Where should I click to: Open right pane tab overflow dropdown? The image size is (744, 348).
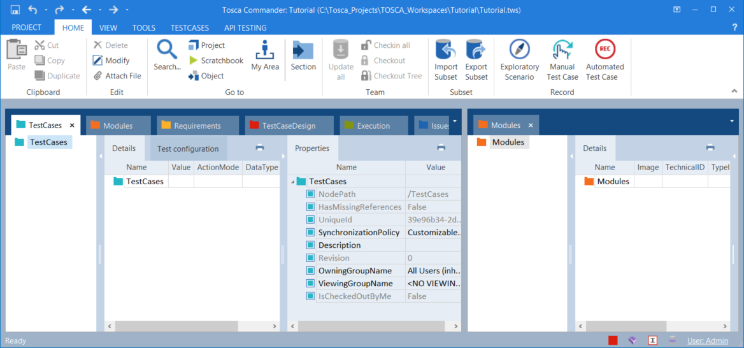click(732, 121)
